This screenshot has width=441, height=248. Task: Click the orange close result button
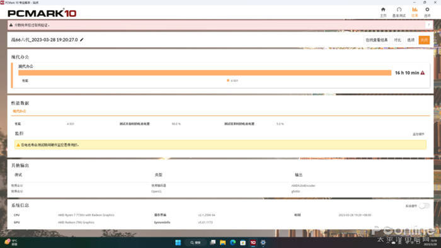[x=424, y=40]
